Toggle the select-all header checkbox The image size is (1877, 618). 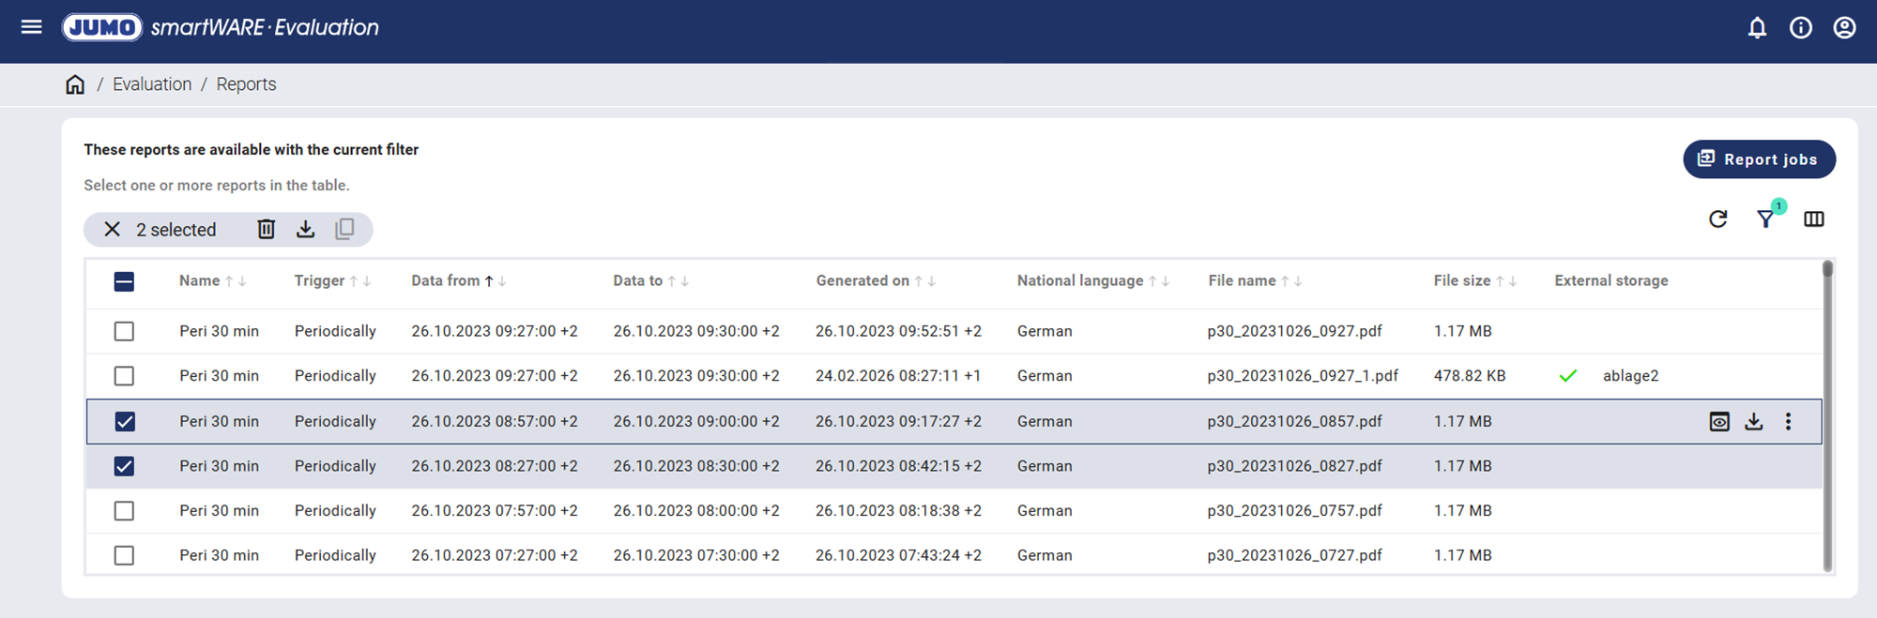pyautogui.click(x=124, y=281)
